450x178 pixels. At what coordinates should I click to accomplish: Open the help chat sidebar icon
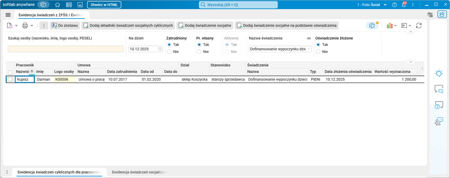click(x=439, y=105)
